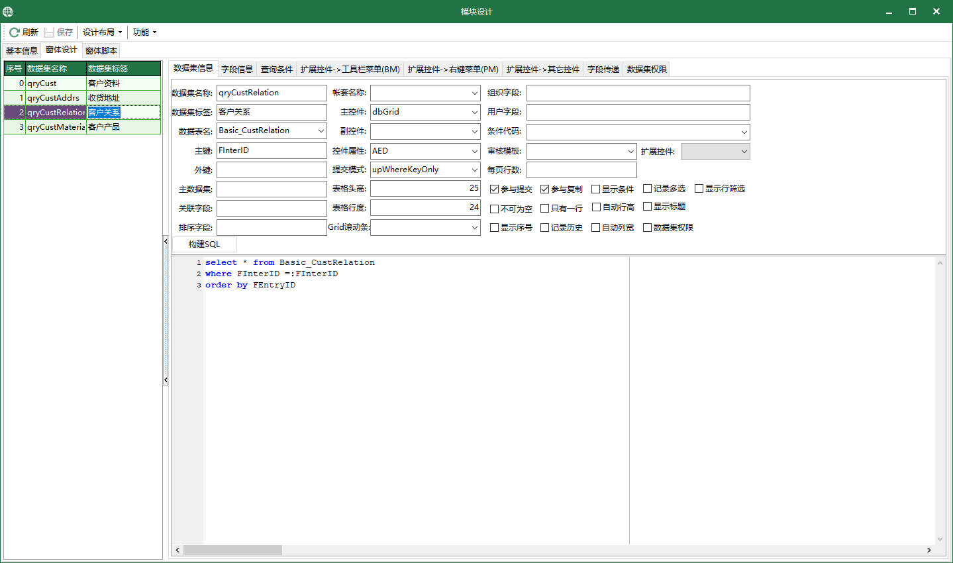The width and height of the screenshot is (953, 563).
Task: Open the 字段传递 tab
Action: 603,69
